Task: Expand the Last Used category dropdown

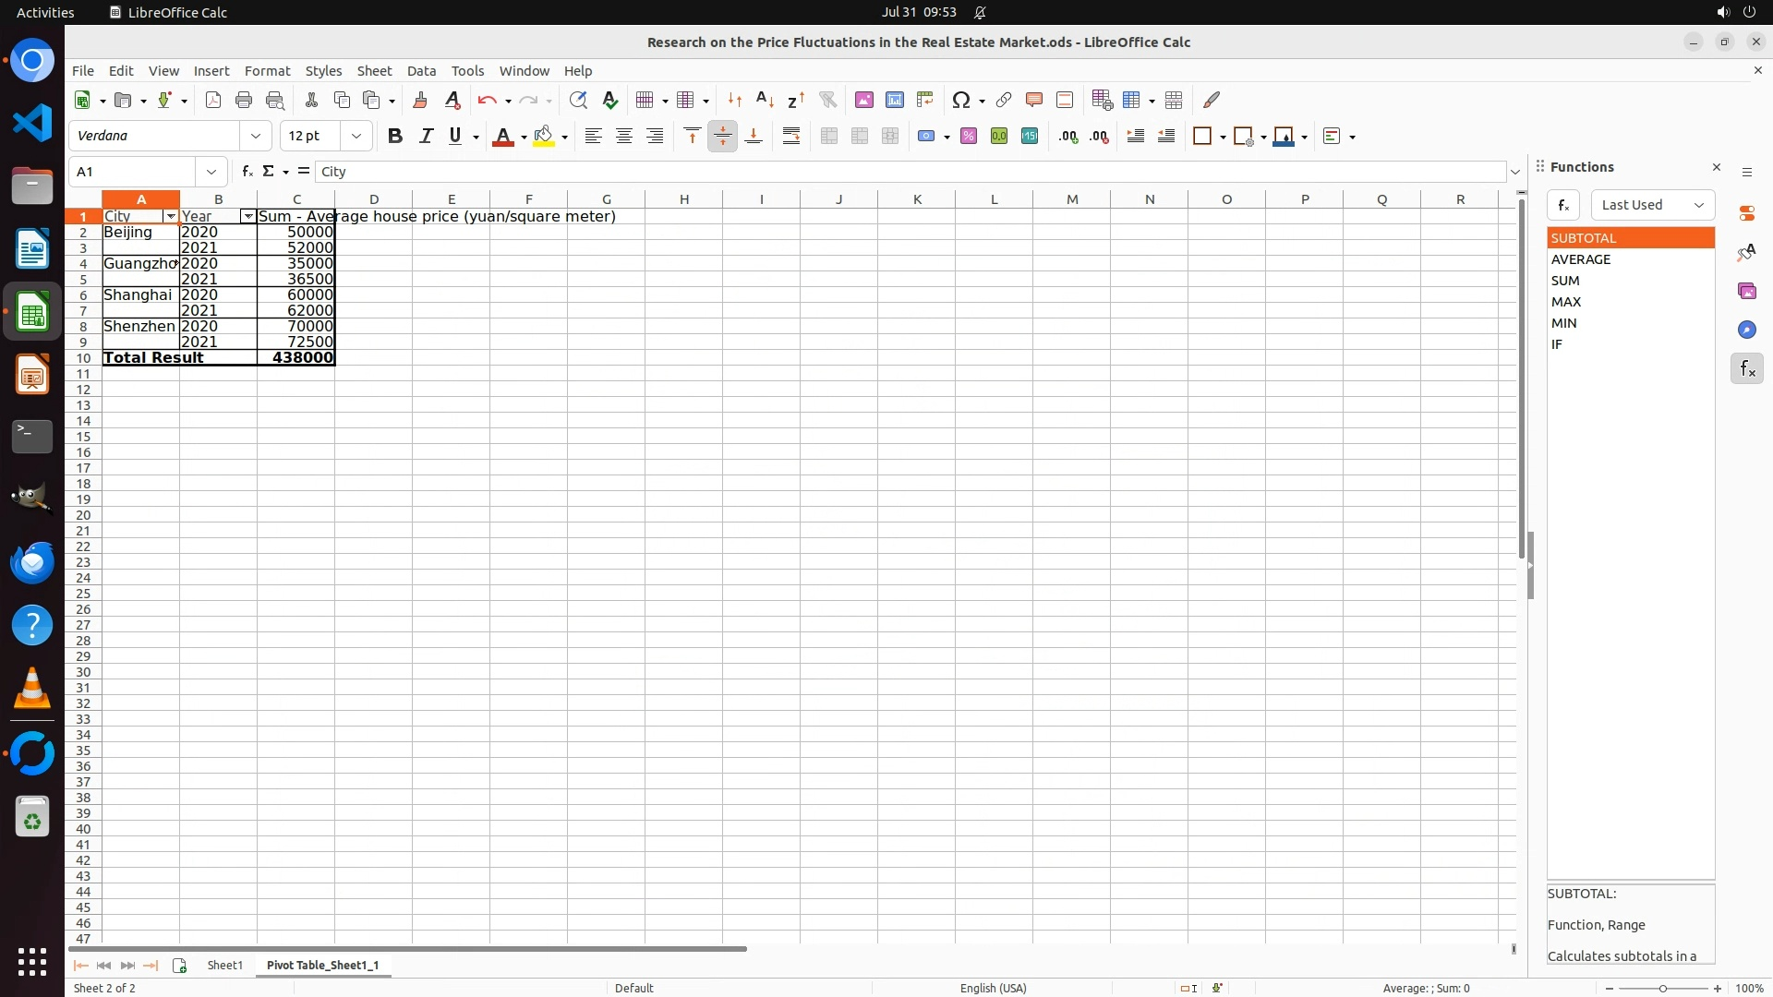Action: [1652, 205]
